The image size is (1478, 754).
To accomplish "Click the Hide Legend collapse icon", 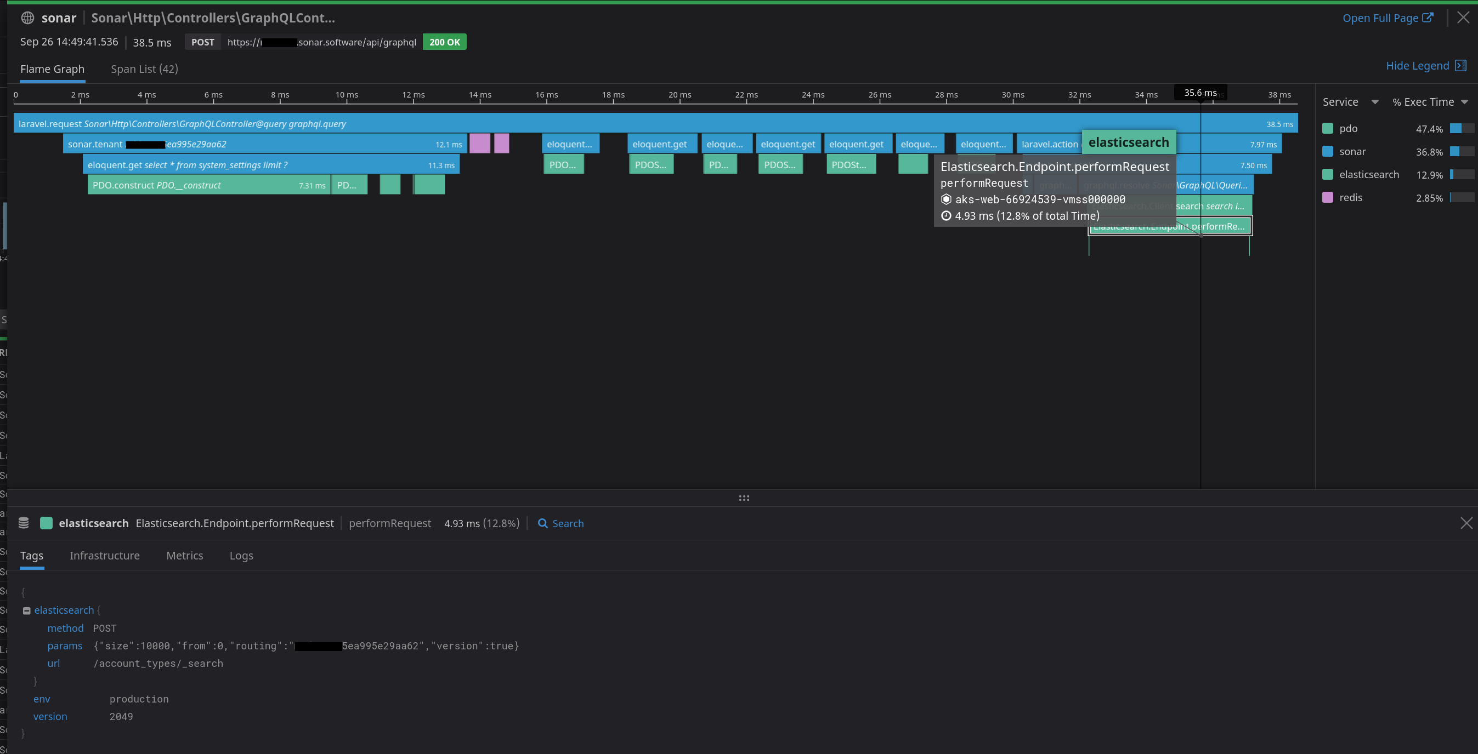I will [1461, 65].
